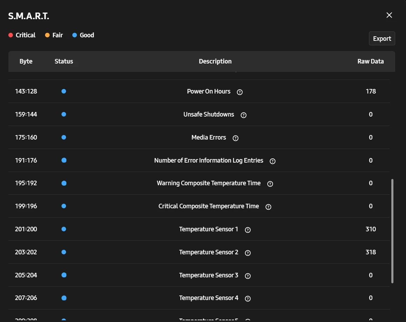
Task: Select the Unsafe Shutdowns status indicator
Action: coord(64,114)
